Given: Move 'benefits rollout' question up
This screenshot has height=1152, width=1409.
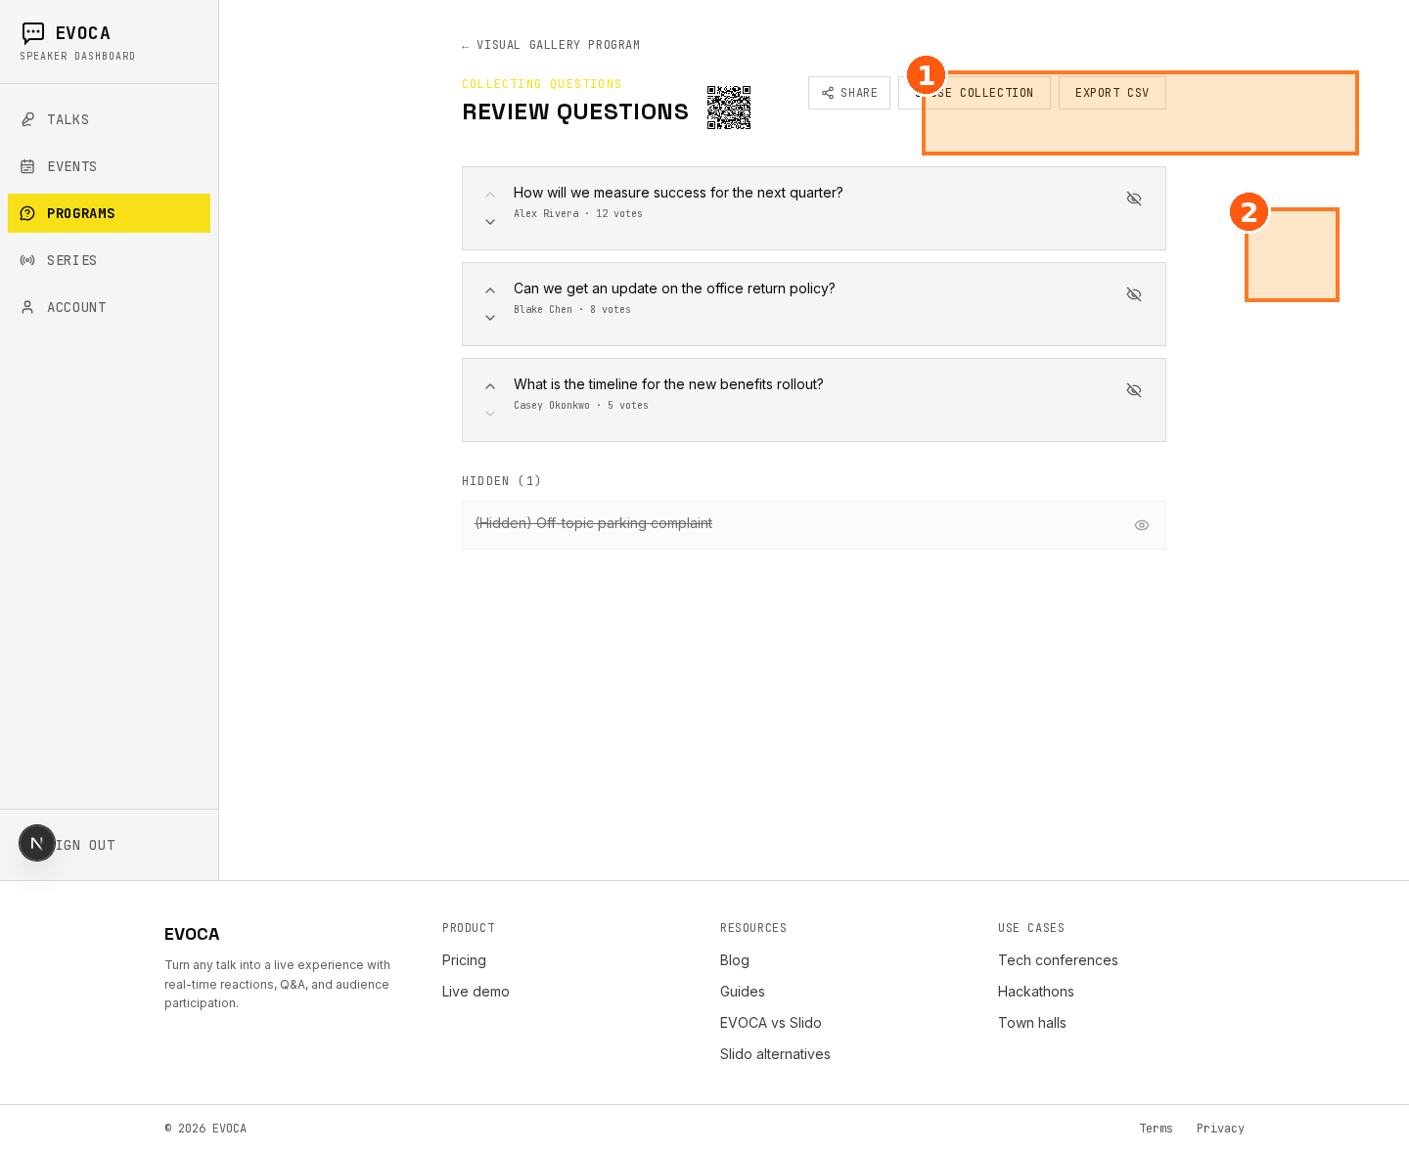Looking at the screenshot, I should coord(490,386).
